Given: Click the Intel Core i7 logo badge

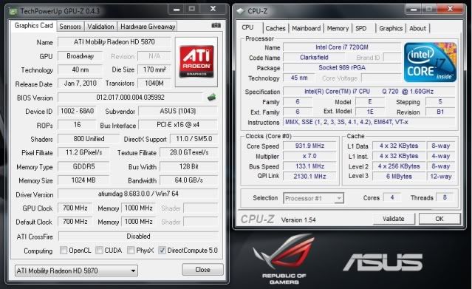Looking at the screenshot, I should click(430, 62).
